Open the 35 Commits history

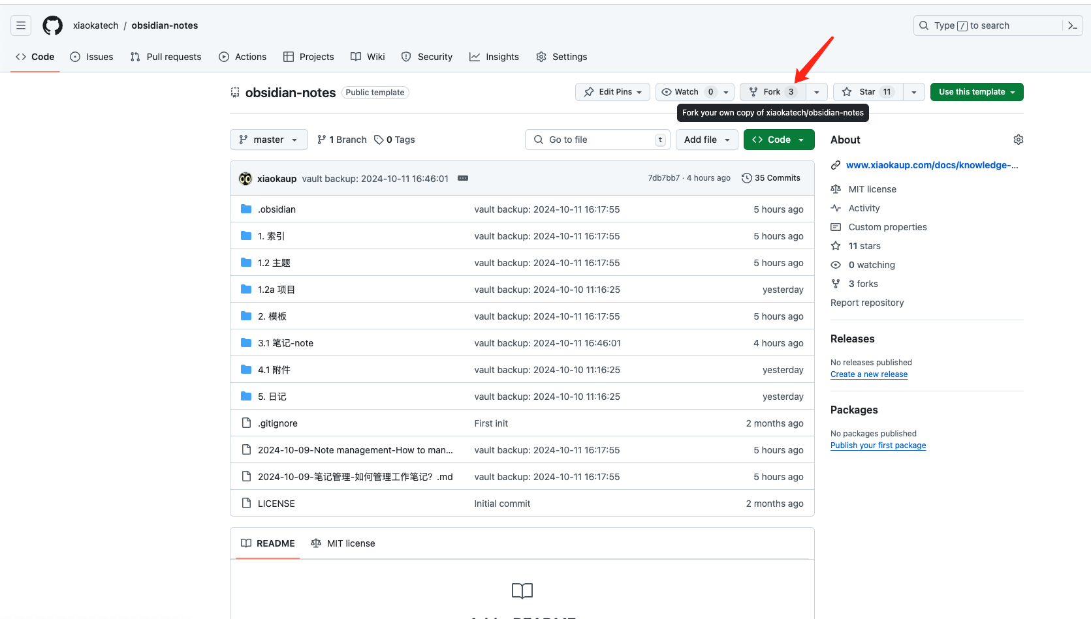[x=771, y=178]
